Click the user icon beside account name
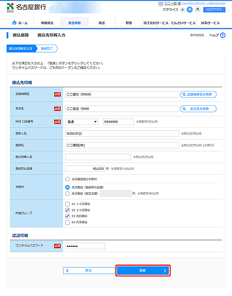 coord(161,4)
